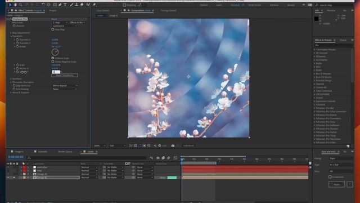The height and width of the screenshot is (203, 360).
Task: Open the Effects & Masks dropdown
Action: [78, 23]
